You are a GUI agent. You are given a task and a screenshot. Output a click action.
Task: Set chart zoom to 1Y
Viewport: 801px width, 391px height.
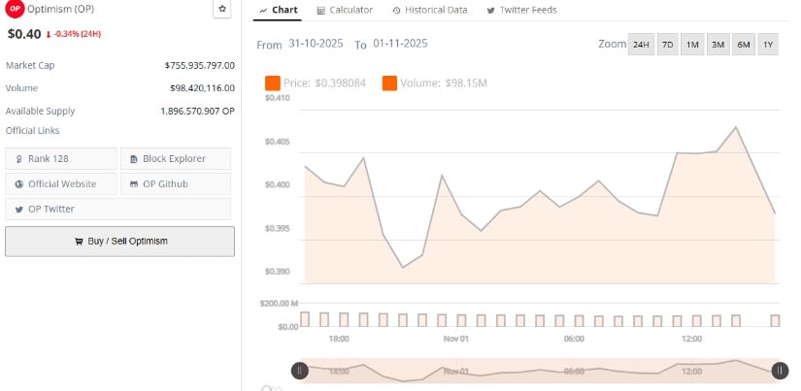(x=768, y=45)
